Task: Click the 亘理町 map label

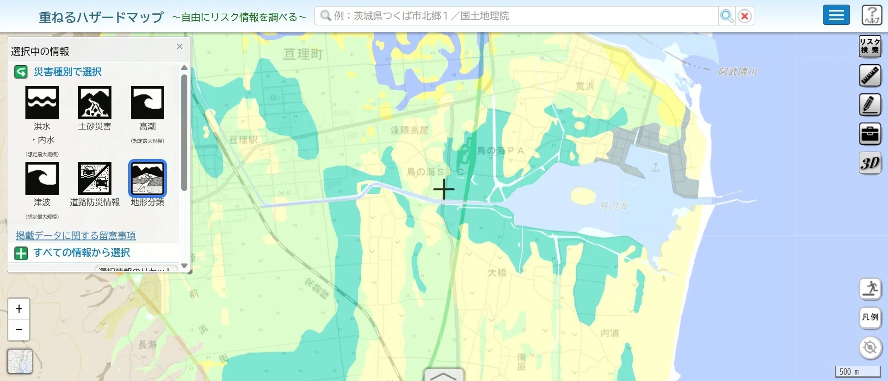Action: (x=303, y=54)
